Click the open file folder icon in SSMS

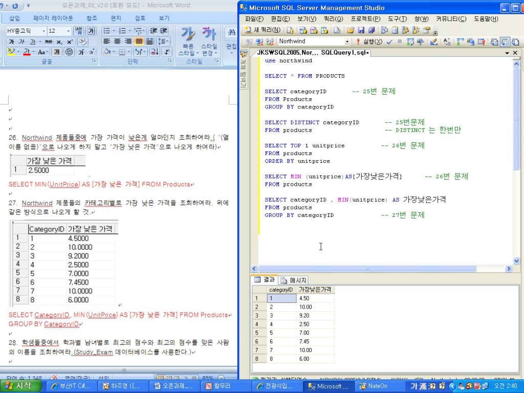click(350, 30)
